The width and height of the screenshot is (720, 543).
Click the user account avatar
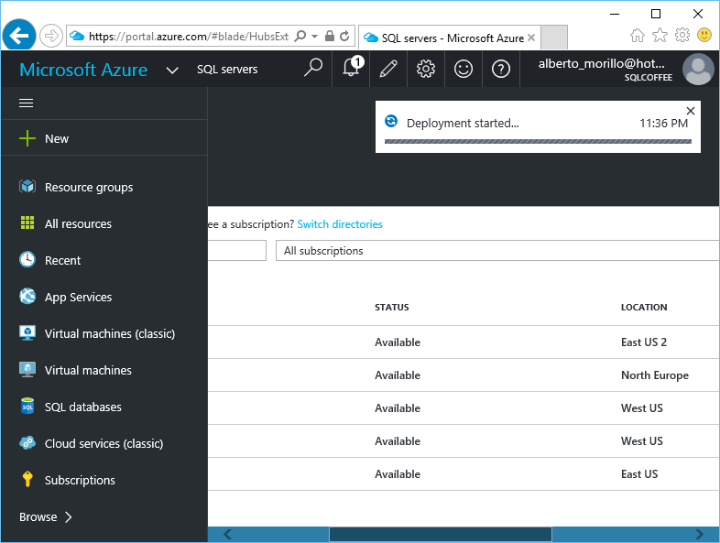[698, 69]
